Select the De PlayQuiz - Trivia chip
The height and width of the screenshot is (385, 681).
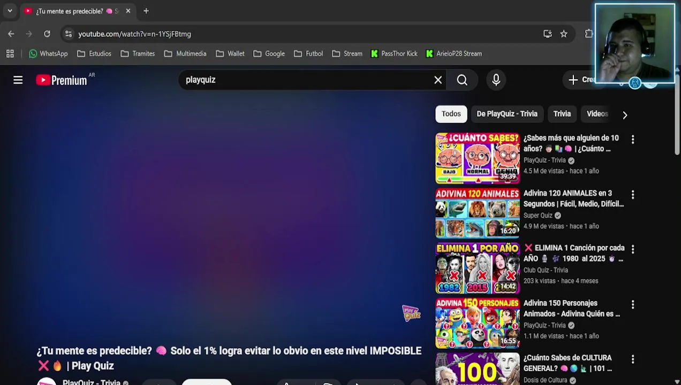[507, 114]
